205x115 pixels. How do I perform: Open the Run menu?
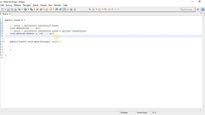click(x=50, y=5)
